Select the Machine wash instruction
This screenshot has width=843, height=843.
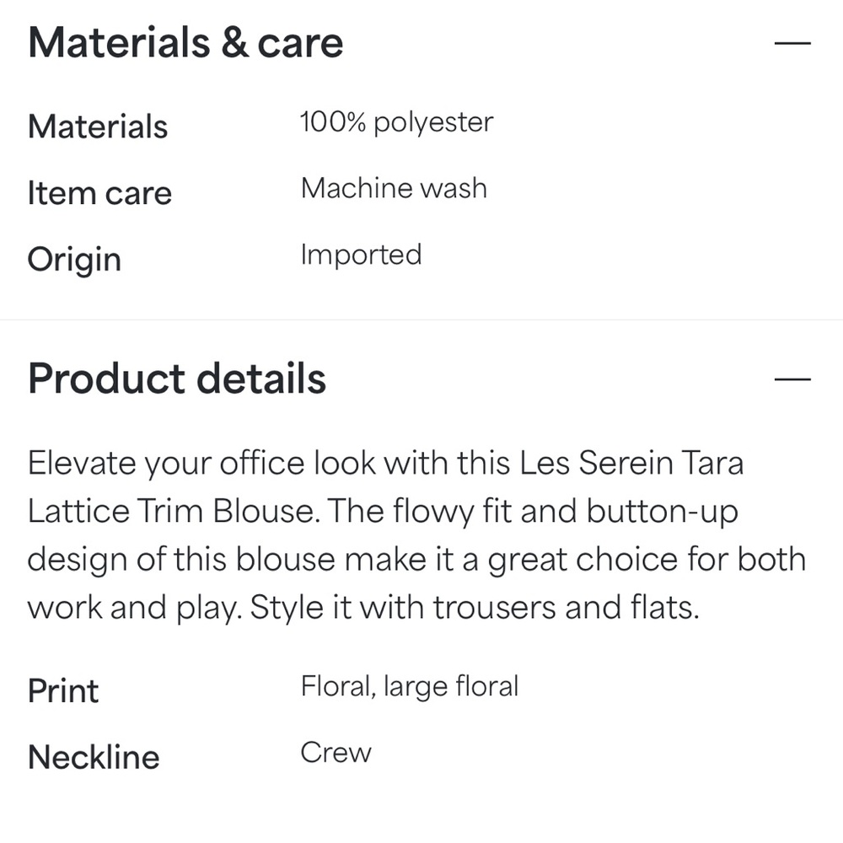[x=394, y=188]
